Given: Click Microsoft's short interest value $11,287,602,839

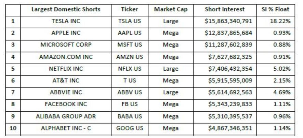Looking at the screenshot, I should click(x=228, y=45).
